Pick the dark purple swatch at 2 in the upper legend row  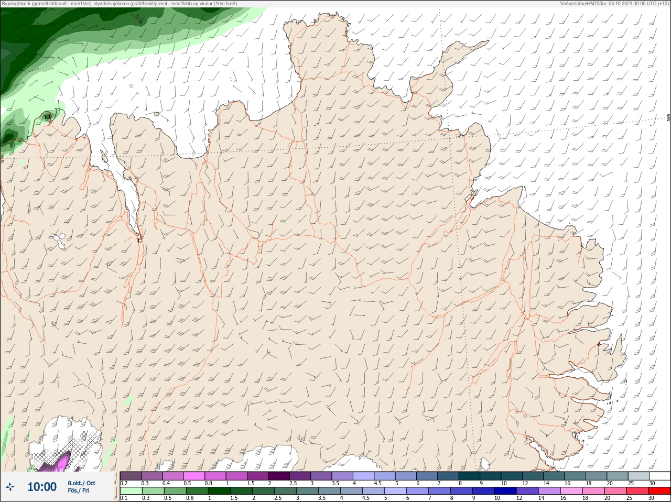tap(279, 476)
